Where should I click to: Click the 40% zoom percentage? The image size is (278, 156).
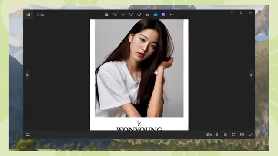pos(209,135)
